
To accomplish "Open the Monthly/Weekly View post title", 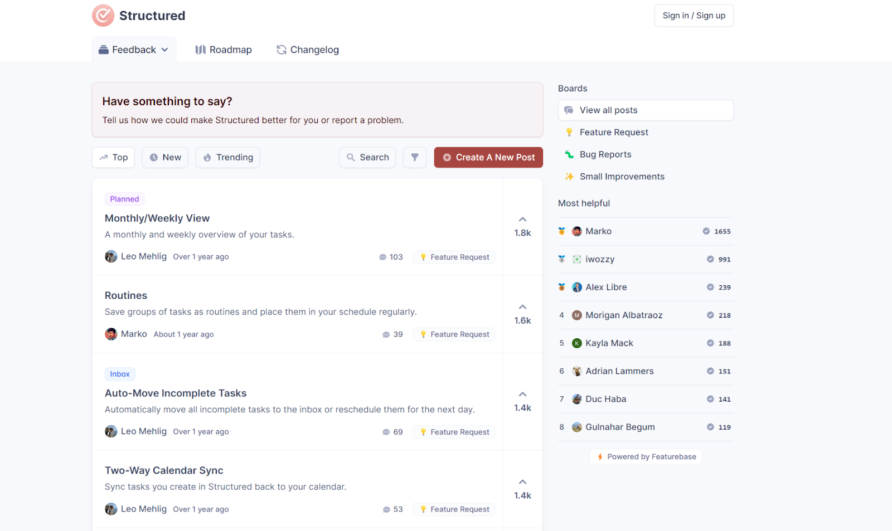I will (x=157, y=218).
